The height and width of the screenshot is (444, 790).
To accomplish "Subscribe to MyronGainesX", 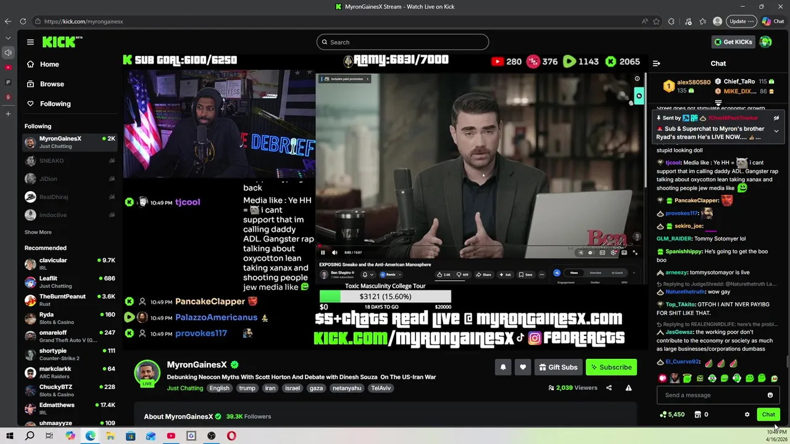I will (x=611, y=367).
